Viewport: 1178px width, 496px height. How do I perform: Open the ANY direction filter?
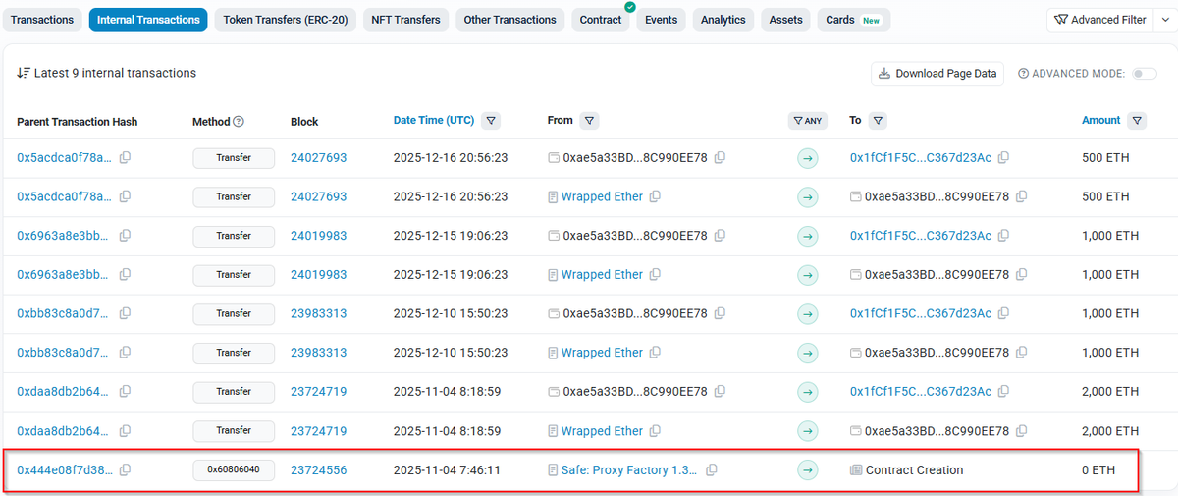coord(807,121)
